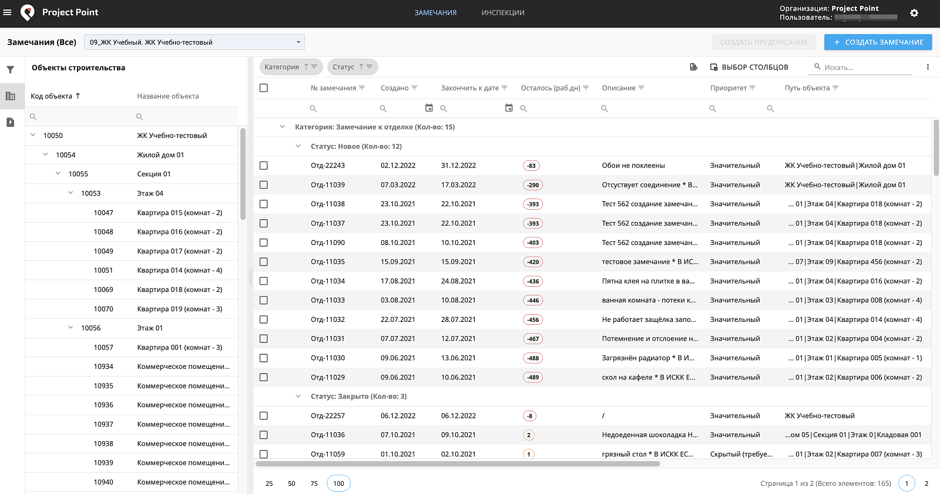The image size is (940, 494).
Task: Select the construction objects tree sidebar icon
Action: 11,96
